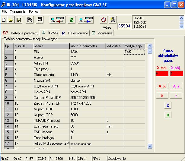Click the magenta r button
Viewport: 185px width, 161px height.
click(176, 96)
